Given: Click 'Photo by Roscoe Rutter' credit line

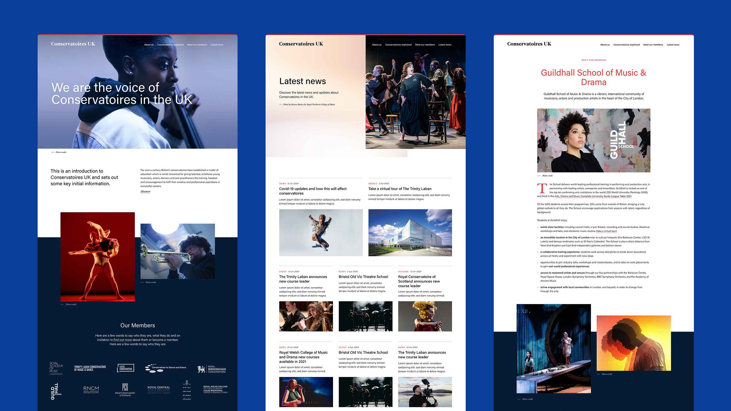Looking at the screenshot, I should pyautogui.click(x=309, y=104).
